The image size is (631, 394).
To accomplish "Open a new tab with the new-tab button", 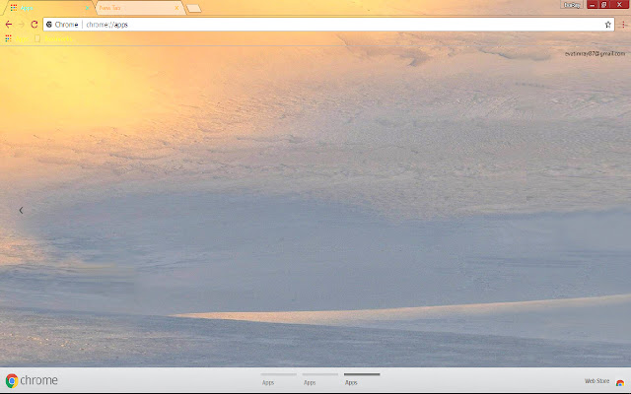I will pos(194,9).
